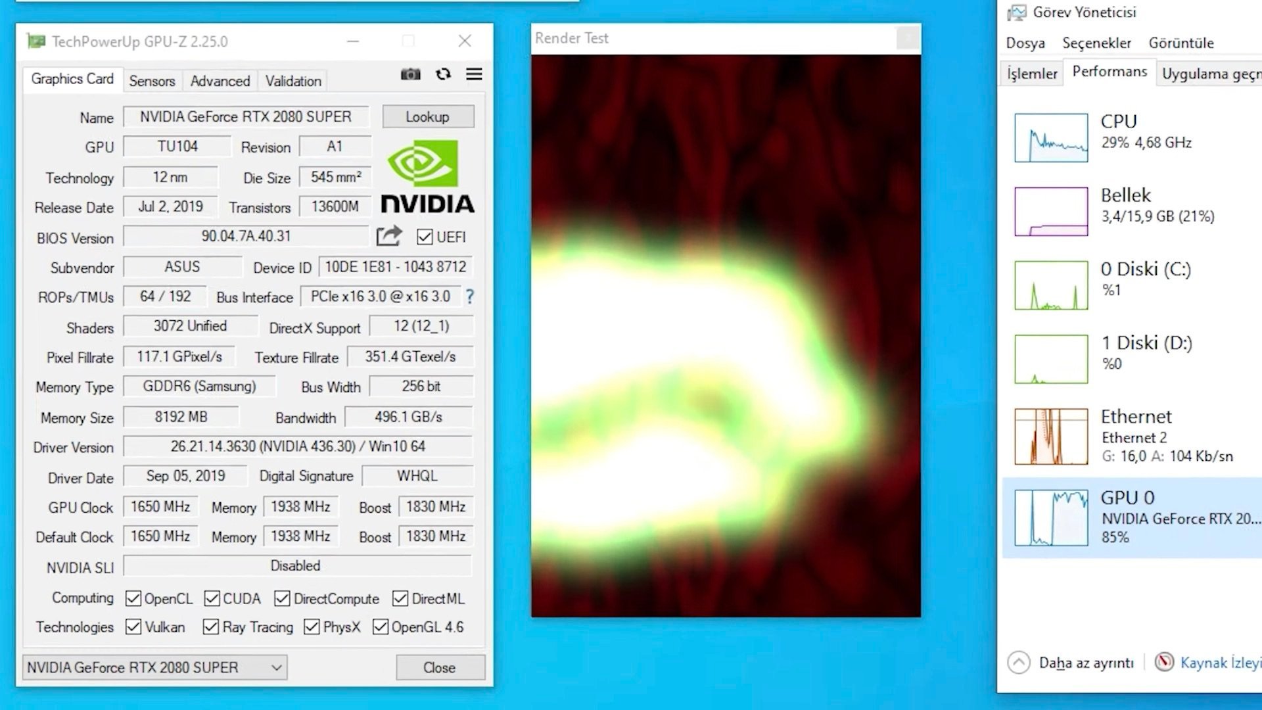The height and width of the screenshot is (710, 1262).
Task: Toggle the Ray Tracing checkbox
Action: 210,627
